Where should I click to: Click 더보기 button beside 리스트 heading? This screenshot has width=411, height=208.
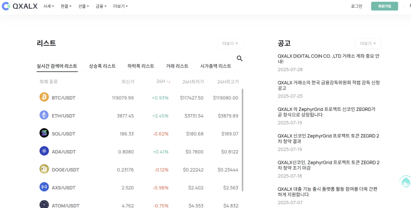point(230,44)
